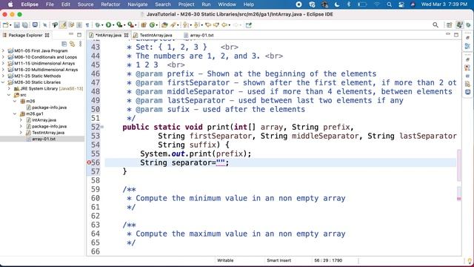474x267 pixels.
Task: Switch to the TestIntArray.java editor tab
Action: (x=156, y=35)
